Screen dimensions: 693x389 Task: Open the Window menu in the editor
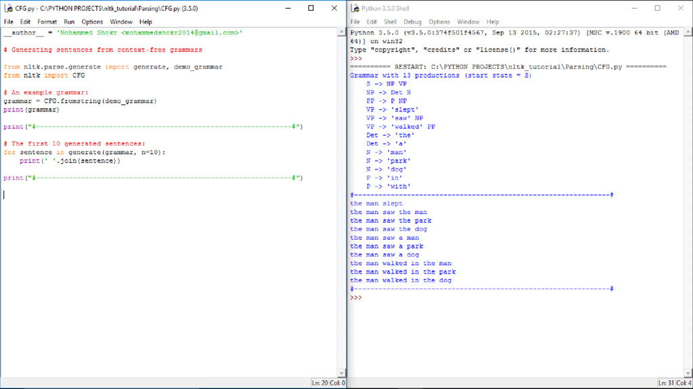(x=121, y=22)
